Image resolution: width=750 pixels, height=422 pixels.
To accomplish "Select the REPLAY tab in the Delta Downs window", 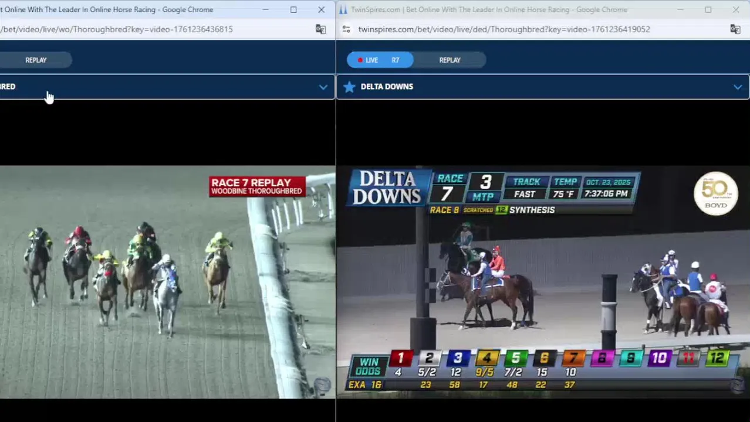I will (450, 60).
